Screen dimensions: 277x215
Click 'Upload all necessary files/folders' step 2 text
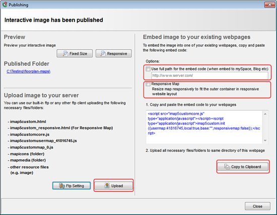click(x=205, y=151)
